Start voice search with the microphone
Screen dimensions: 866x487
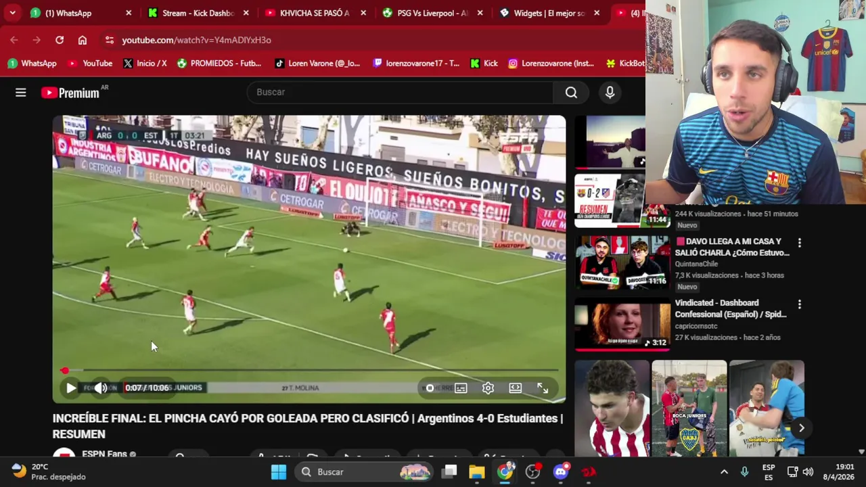[610, 93]
